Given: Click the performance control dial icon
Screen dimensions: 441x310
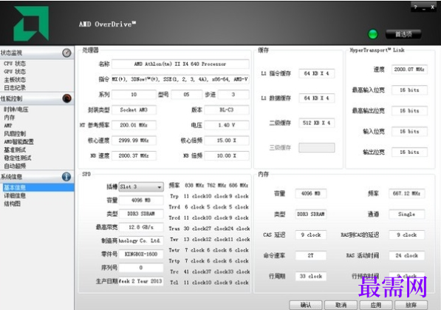Looking at the screenshot, I should point(66,98).
